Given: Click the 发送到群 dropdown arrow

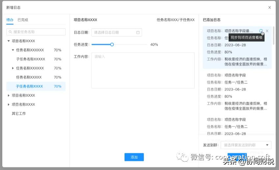Looking at the screenshot, I should [x=267, y=145].
